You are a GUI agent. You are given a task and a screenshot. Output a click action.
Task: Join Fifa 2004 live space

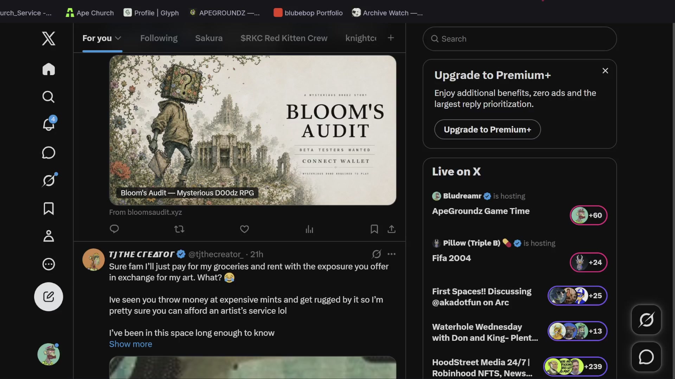[x=451, y=258]
